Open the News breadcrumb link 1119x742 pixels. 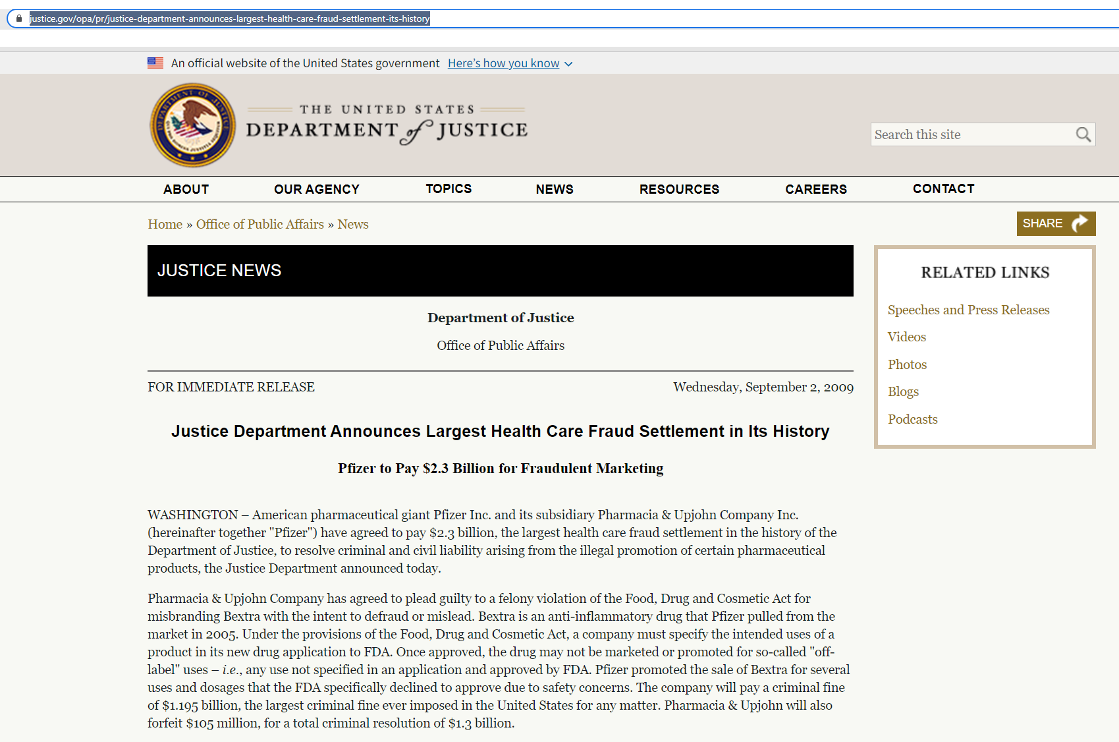tap(353, 224)
